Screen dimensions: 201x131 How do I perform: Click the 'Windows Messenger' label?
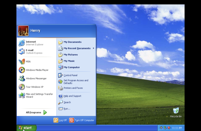click(x=36, y=78)
